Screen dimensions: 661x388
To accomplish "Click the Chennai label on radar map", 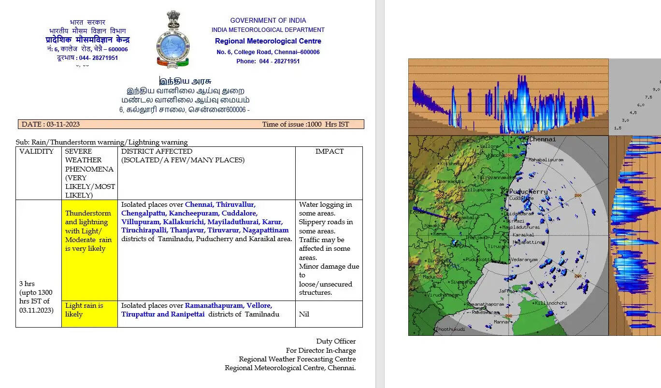I will click(x=543, y=139).
